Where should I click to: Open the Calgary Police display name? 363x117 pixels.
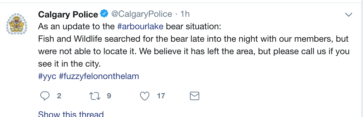point(68,14)
